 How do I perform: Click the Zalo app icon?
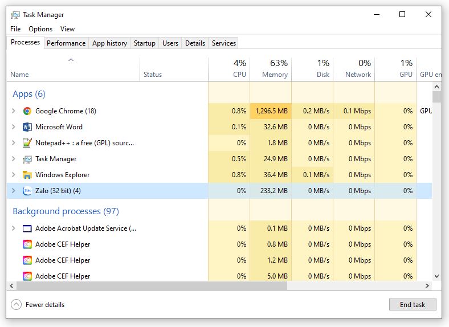[27, 191]
